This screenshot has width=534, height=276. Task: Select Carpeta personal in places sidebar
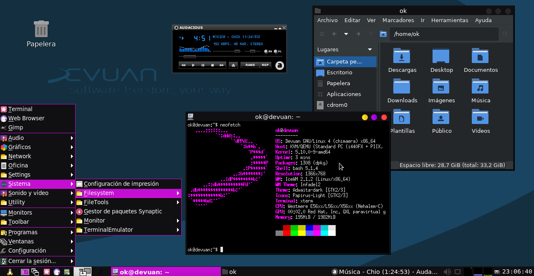click(345, 61)
